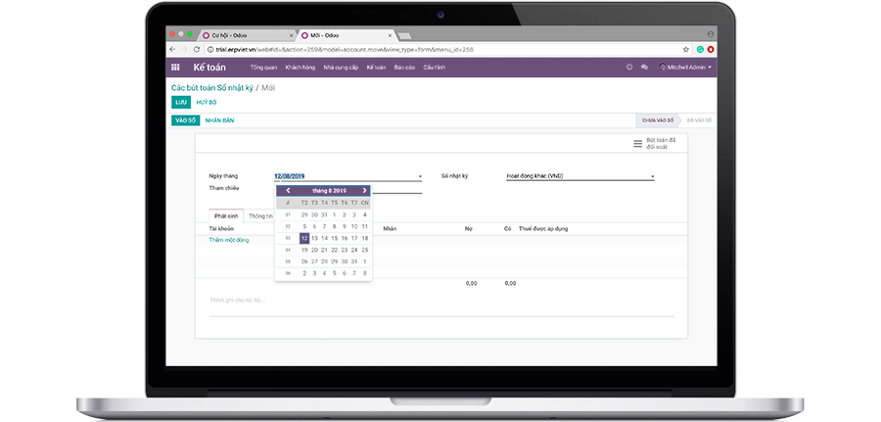Bookmark page with the star icon
The width and height of the screenshot is (881, 422).
tap(688, 49)
